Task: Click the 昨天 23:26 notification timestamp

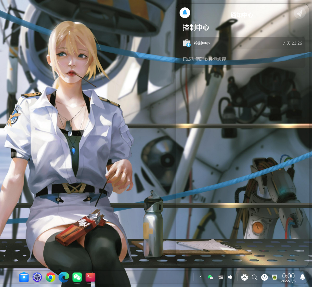Action: pyautogui.click(x=292, y=43)
